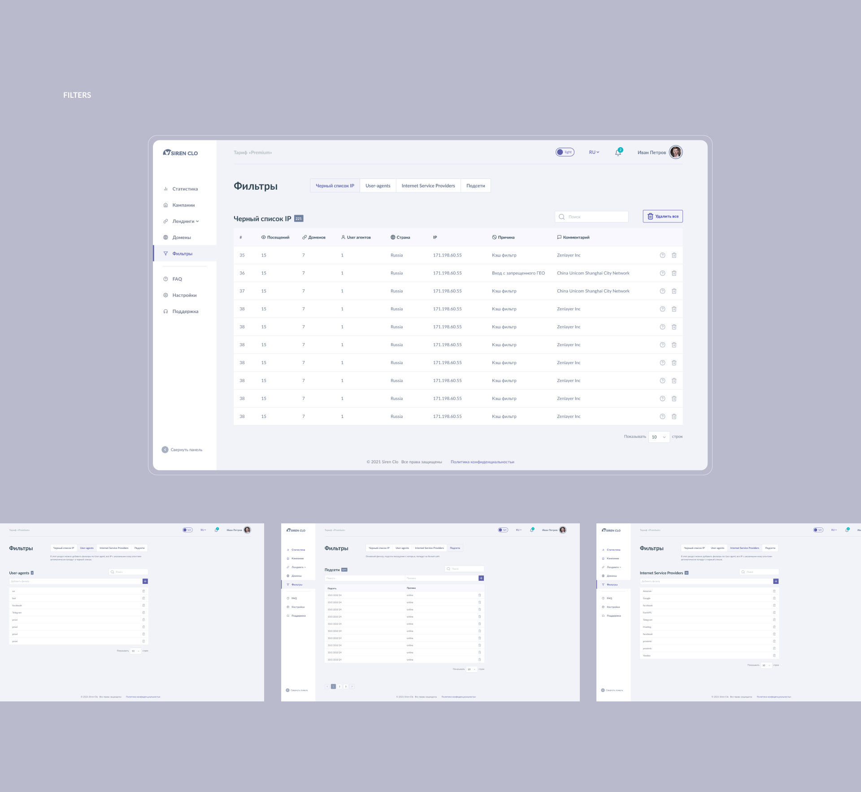Screen dimensions: 861x792
Task: Collapse sidebar via Свернуть панель
Action: click(x=182, y=449)
